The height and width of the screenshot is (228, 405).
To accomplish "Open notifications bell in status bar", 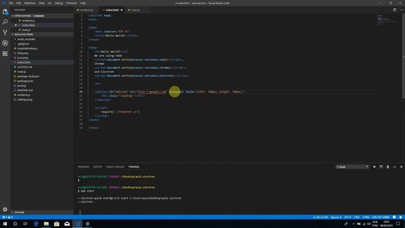I will coord(401,217).
